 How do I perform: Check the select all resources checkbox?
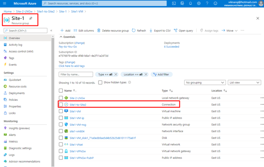pos(61,91)
